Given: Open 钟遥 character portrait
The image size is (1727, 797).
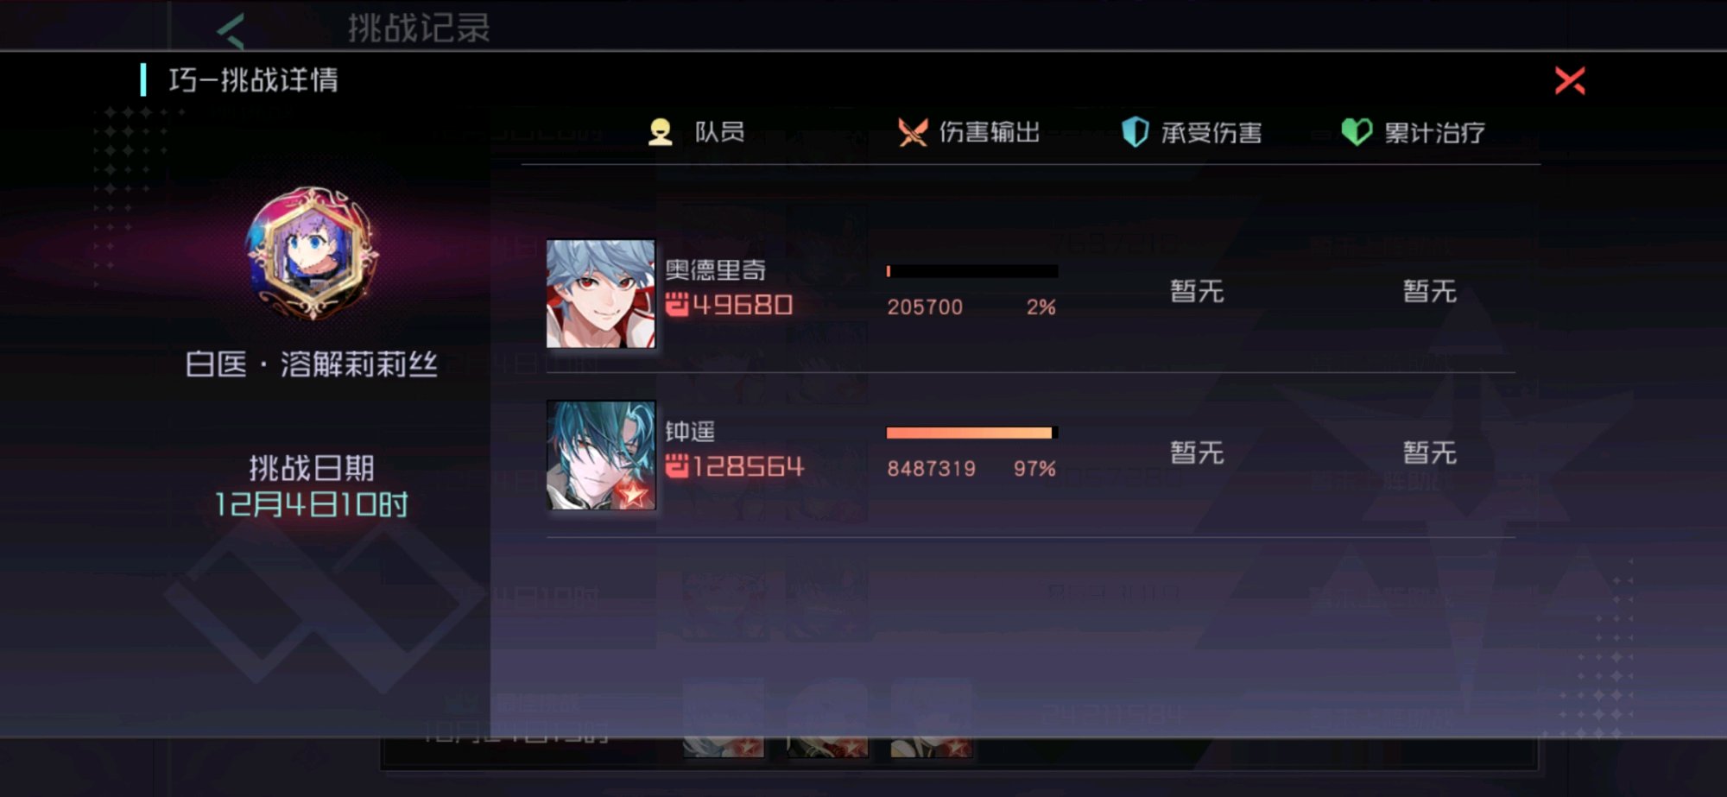Looking at the screenshot, I should (x=601, y=455).
